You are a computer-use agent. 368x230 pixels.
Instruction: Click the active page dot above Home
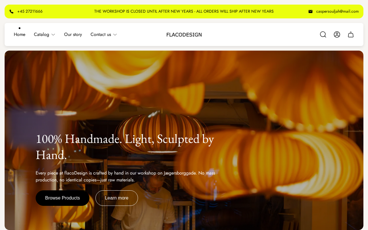[20, 28]
